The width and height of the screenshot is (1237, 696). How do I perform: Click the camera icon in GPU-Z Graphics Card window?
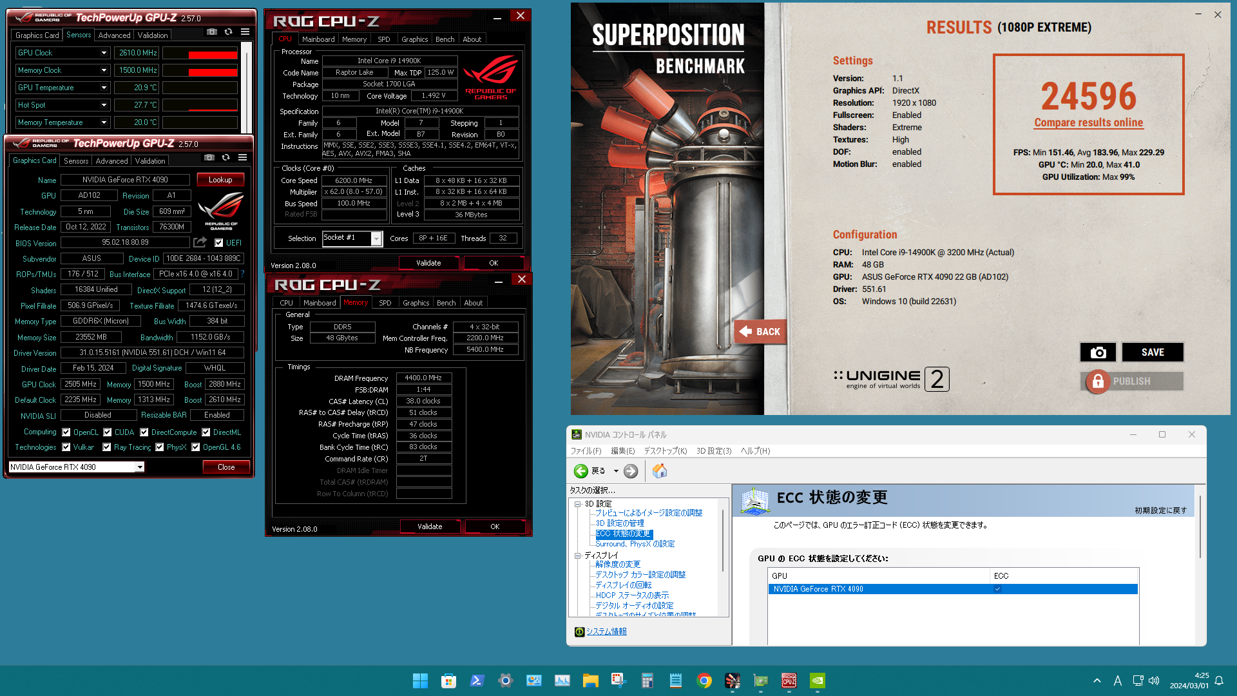point(209,157)
